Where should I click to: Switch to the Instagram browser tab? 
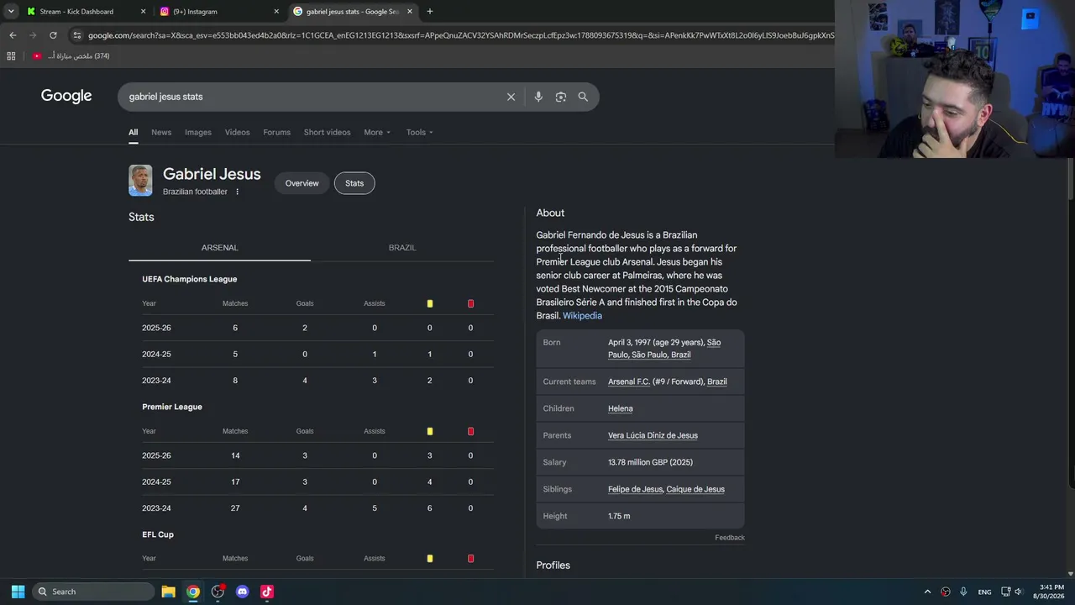pos(195,12)
